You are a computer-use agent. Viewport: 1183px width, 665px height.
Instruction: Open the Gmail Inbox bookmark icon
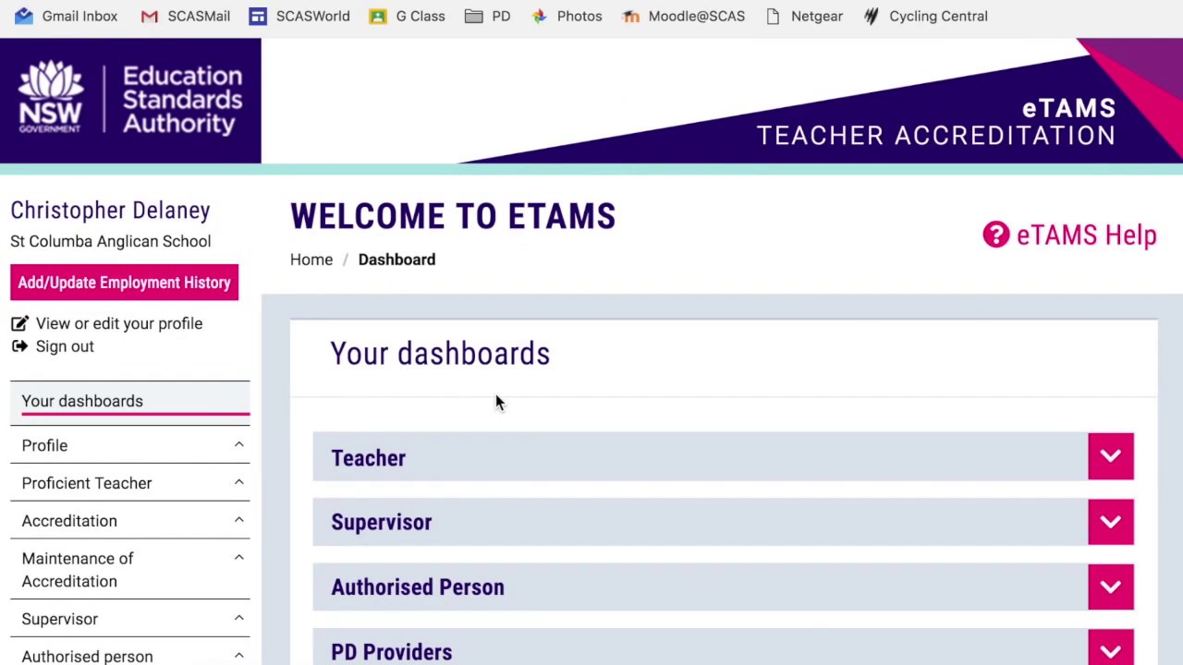(24, 16)
